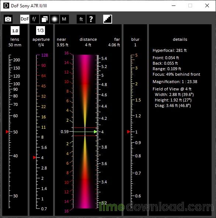Click the Diag: 3.46 ft line
The image size is (216, 218).
173,106
